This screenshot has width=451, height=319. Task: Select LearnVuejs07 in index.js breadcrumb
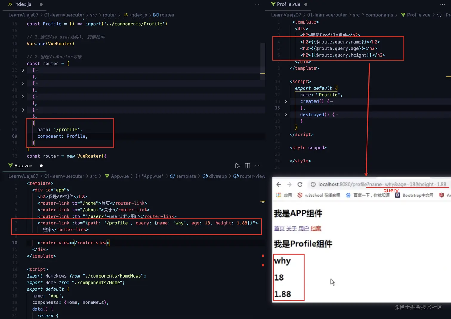click(23, 15)
